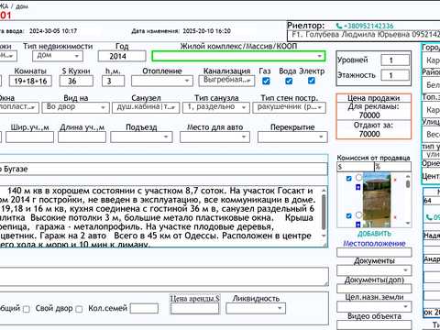The image size is (440, 330).
Task: Click the Местоположение link
Action: click(374, 244)
